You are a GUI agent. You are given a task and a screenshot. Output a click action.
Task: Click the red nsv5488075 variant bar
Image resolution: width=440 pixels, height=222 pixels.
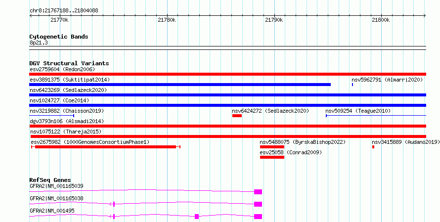click(272, 147)
